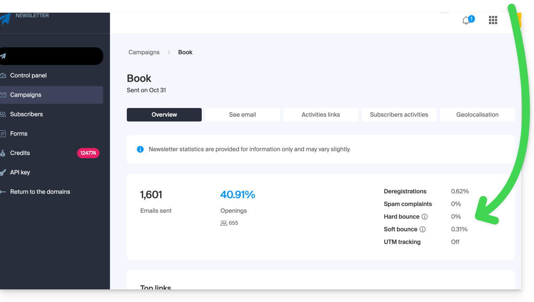This screenshot has height=302, width=534.
Task: Switch to the Overview tab
Action: click(164, 115)
